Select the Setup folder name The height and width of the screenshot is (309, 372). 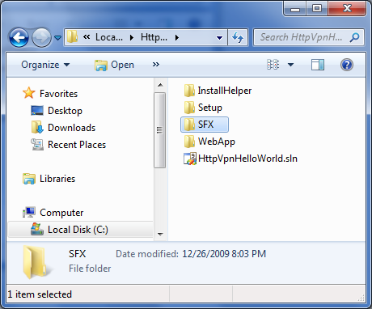click(x=210, y=108)
